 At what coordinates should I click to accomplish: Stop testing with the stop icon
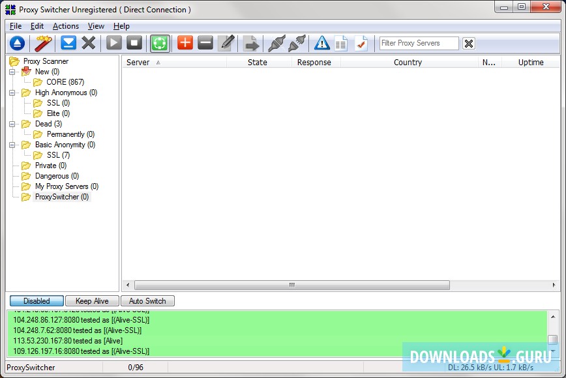point(134,43)
